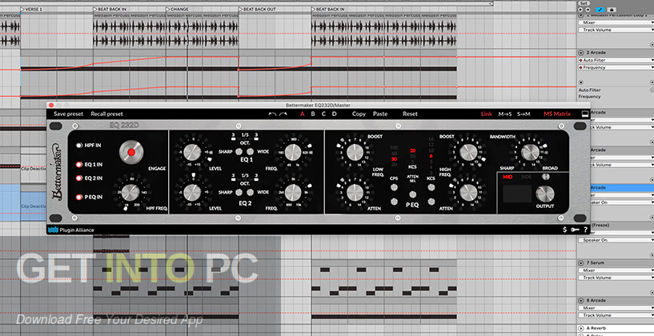Viewport: 654px width, 336px height.
Task: Toggle MS Matrix mode
Action: point(557,114)
